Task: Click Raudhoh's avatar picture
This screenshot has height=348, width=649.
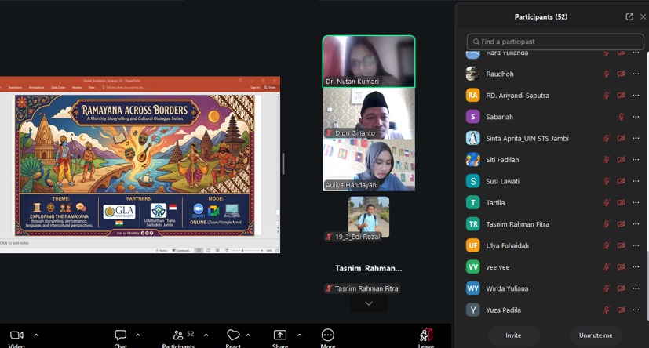Action: 472,74
